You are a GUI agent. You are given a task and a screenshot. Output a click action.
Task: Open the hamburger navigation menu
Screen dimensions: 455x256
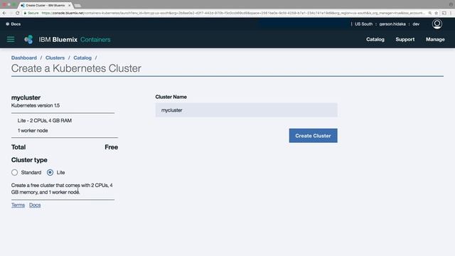[11, 39]
